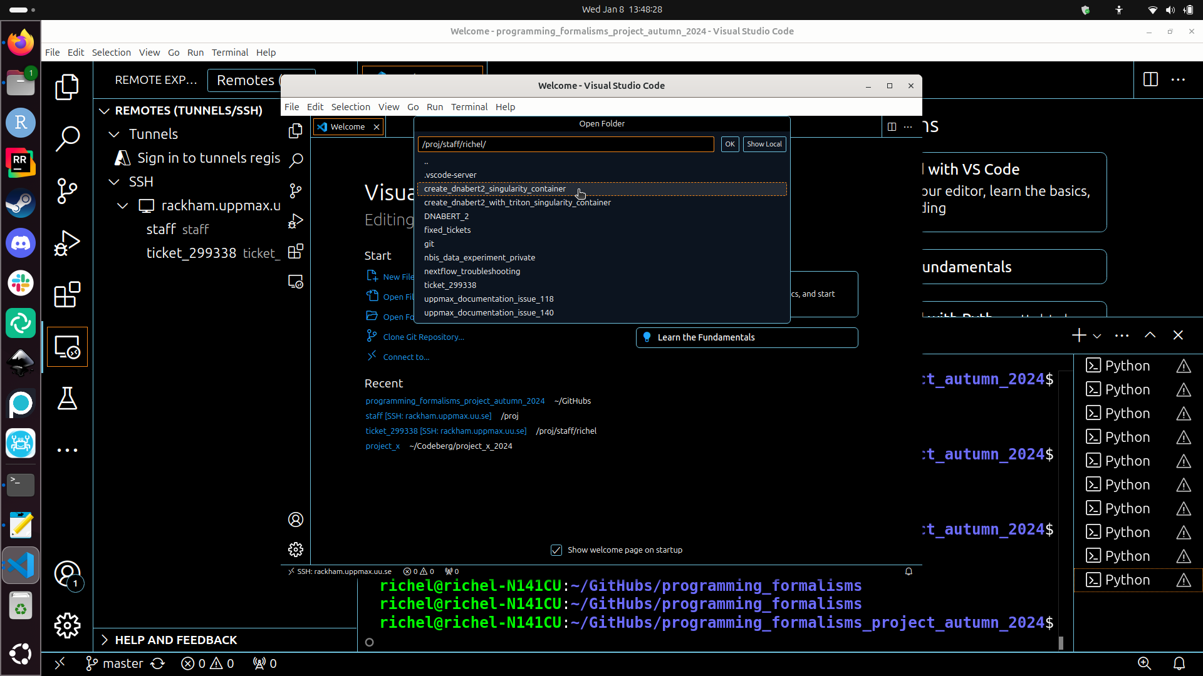Open Discord from the Ubuntu dock
The image size is (1203, 676).
click(x=21, y=243)
